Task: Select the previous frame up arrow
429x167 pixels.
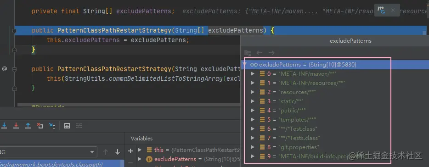Action: (x=106, y=152)
